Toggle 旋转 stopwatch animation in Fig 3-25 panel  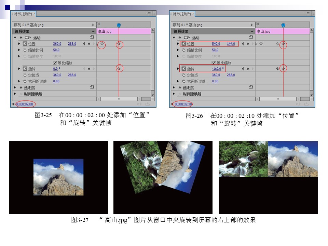click(x=25, y=69)
